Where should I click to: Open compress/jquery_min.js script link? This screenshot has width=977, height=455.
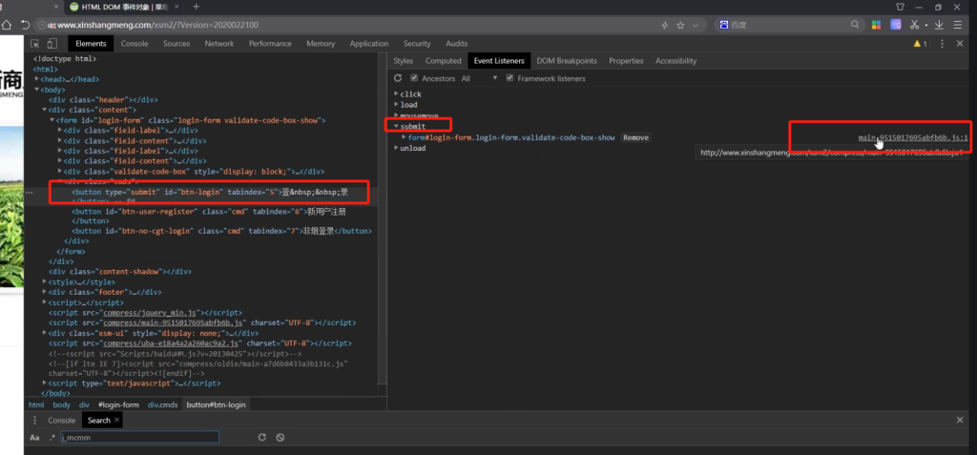click(152, 313)
